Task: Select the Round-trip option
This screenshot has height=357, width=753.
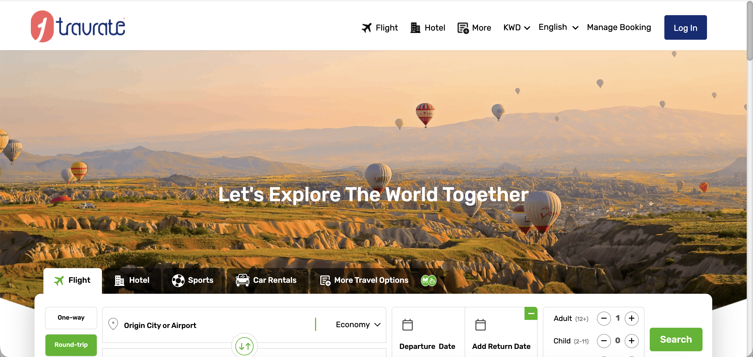Action: [x=71, y=345]
